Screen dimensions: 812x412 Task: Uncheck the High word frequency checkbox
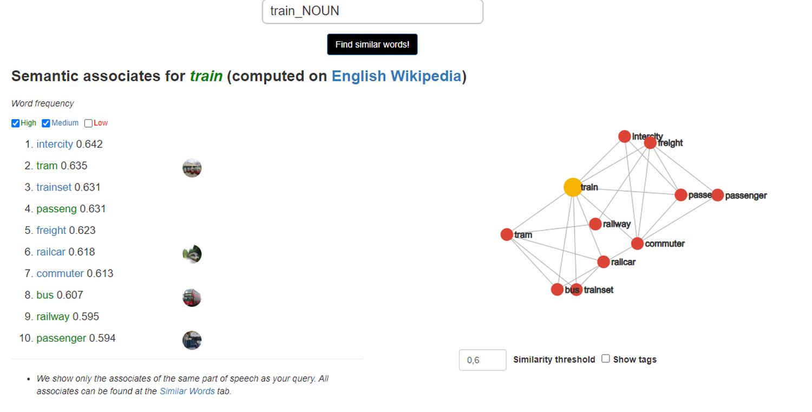(15, 123)
